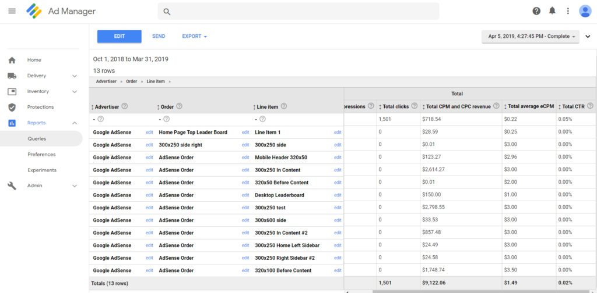This screenshot has height=293, width=597.
Task: Click edit link for 300x250 side right order
Action: tap(245, 145)
